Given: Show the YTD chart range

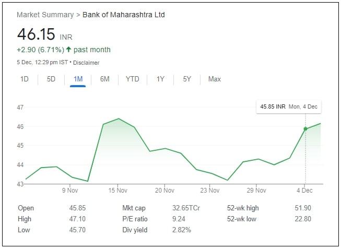Looking at the screenshot, I should pyautogui.click(x=133, y=79).
